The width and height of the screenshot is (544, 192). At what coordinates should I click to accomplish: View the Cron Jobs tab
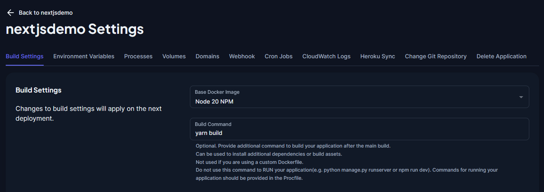(x=279, y=56)
